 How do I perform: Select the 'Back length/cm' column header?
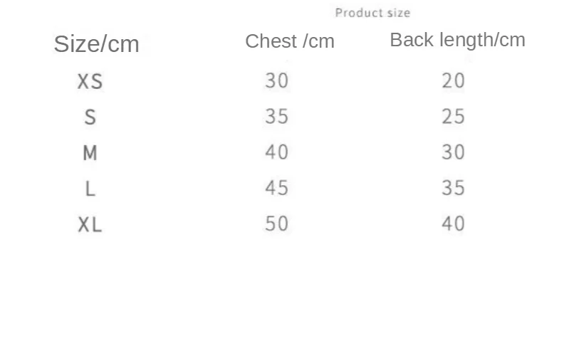(457, 40)
